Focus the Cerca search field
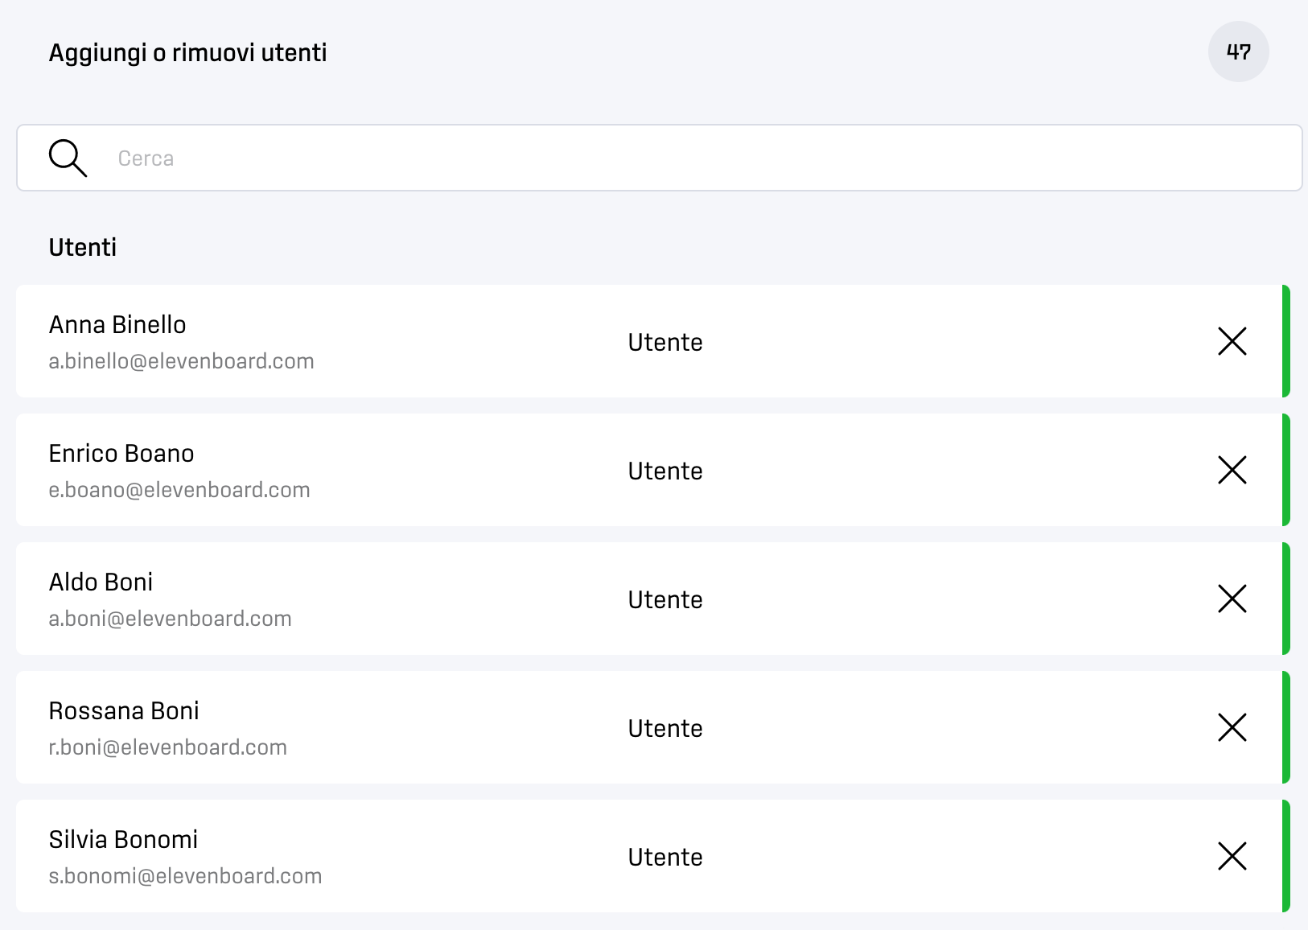This screenshot has height=930, width=1308. tap(659, 158)
